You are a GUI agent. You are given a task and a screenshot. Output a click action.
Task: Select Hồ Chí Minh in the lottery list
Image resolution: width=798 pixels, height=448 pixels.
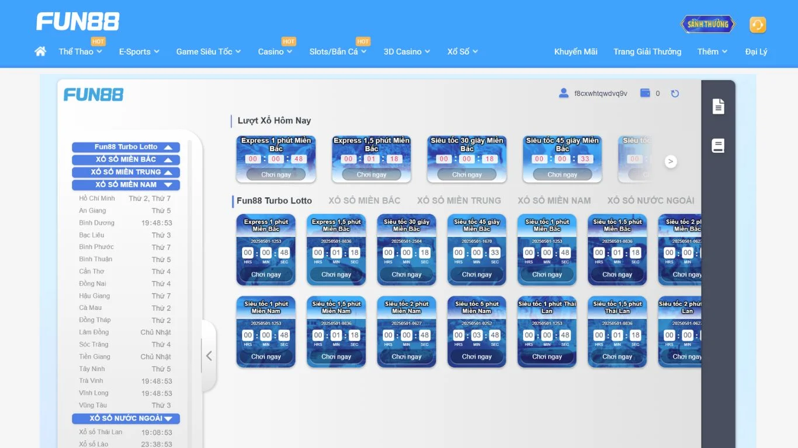[97, 198]
